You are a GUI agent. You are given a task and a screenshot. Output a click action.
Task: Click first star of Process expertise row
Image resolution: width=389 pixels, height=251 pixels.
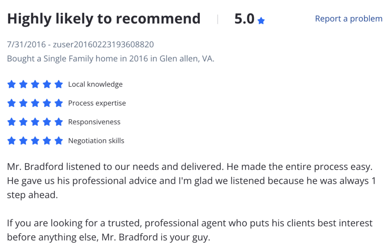11,103
